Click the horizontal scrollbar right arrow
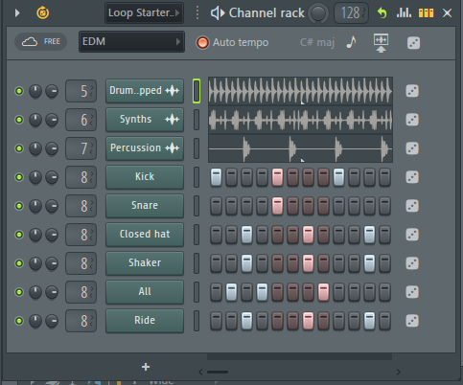This screenshot has width=463, height=385. pos(398,372)
